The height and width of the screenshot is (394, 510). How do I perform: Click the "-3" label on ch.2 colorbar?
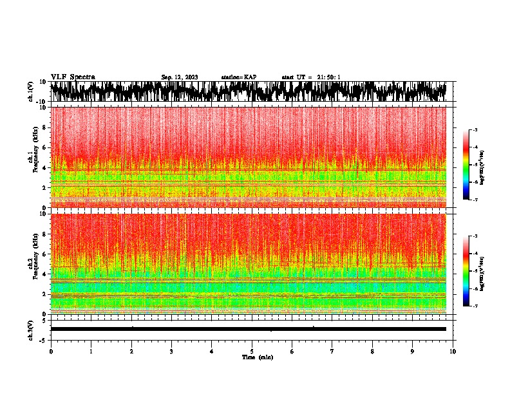click(475, 236)
